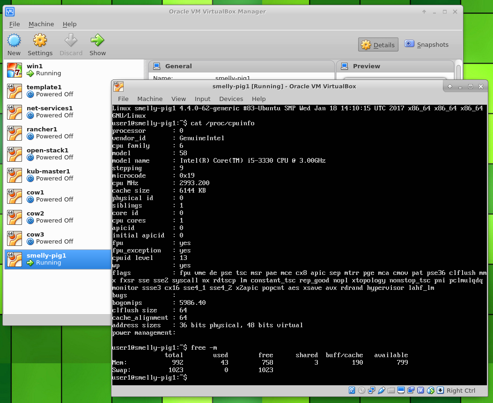Click the optical disc status icon
This screenshot has height=403, width=493.
pos(361,390)
